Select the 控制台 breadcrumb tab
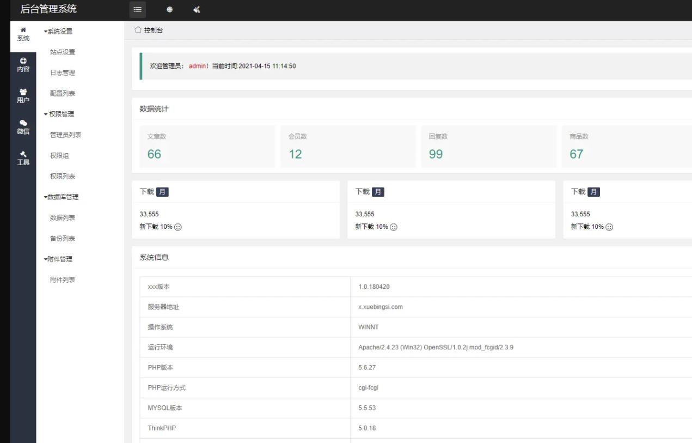This screenshot has width=692, height=443. click(154, 31)
